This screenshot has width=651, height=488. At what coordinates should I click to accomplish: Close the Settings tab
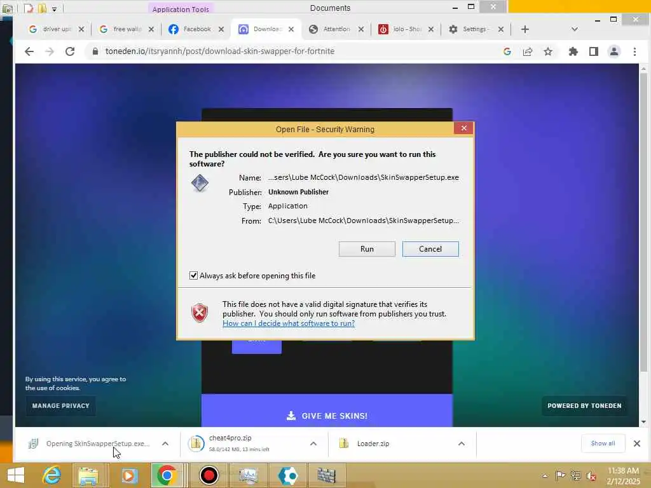[x=501, y=29]
